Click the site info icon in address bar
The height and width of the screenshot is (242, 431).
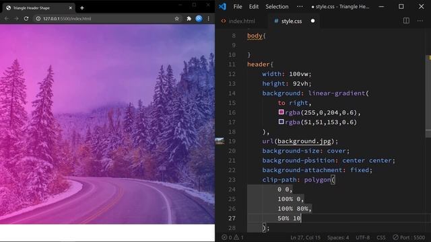(x=38, y=19)
